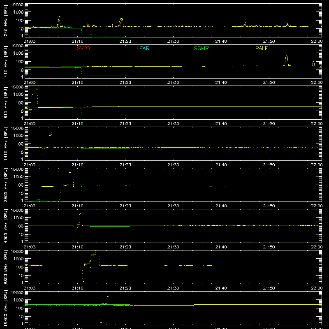The image size is (329, 329).
Task: Click the 1000 y-axis label of 410 MHz plot
Action: click(19, 53)
